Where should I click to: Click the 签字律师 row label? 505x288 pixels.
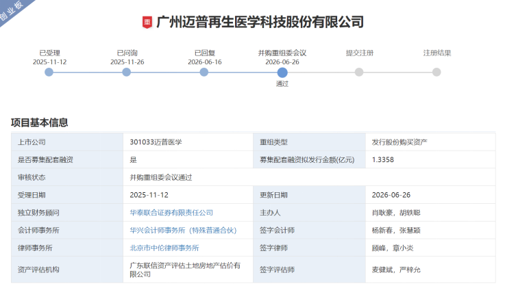(274, 248)
